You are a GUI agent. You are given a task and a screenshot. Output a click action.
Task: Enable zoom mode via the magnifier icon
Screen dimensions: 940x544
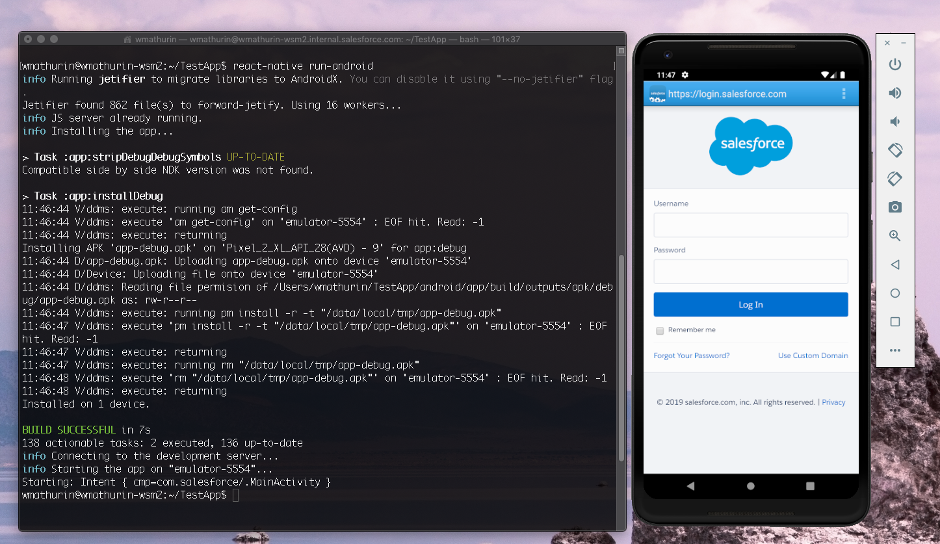pos(895,236)
